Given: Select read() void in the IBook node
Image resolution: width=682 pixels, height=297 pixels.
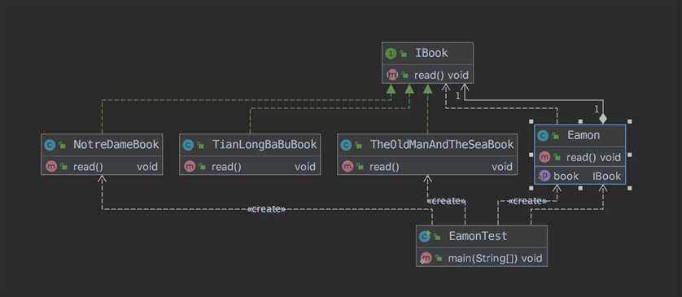Looking at the screenshot, I should 441,75.
